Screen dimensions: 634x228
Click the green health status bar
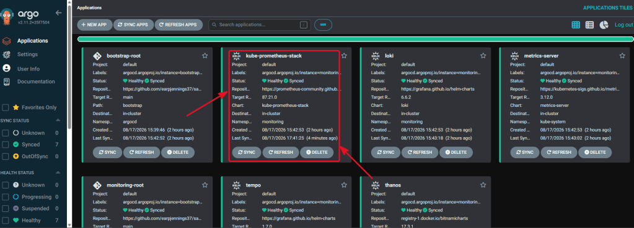355,39
